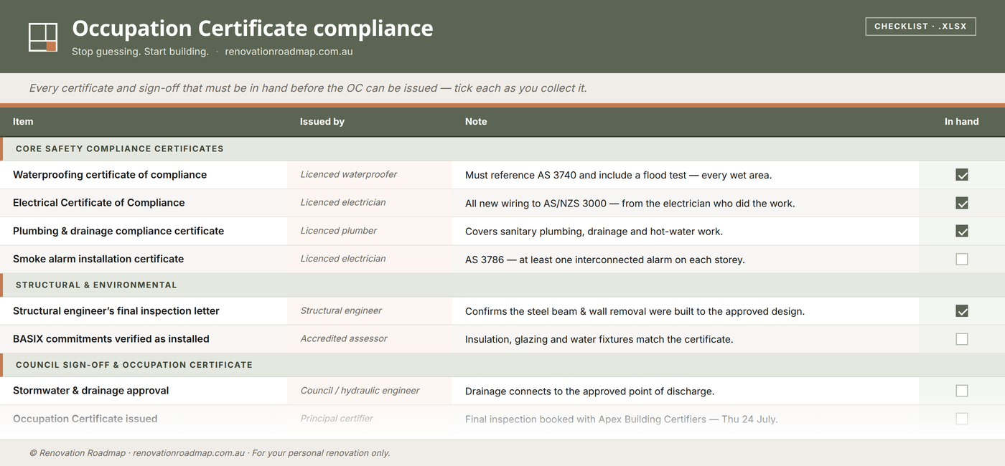Select BASIX commitments verified as installed item
The image size is (1005, 466).
111,339
